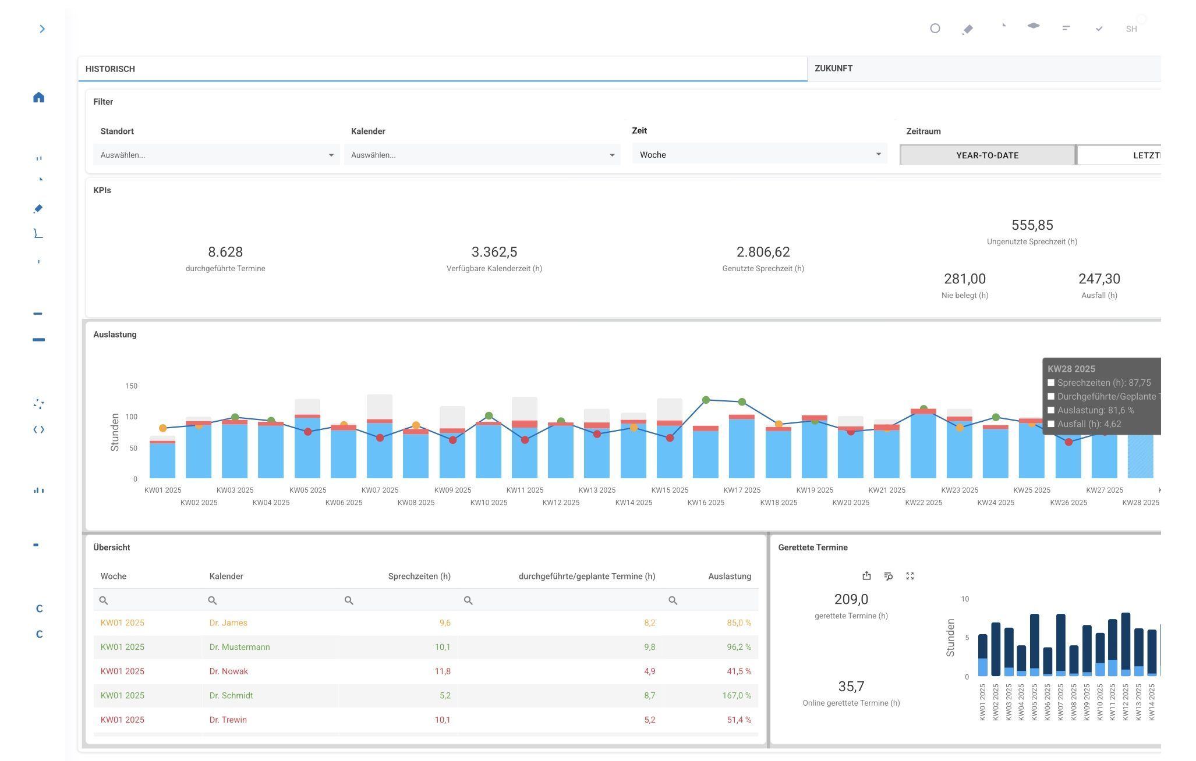The width and height of the screenshot is (1196, 761).
Task: Click the fullscreen icon in Gerettete Termine
Action: click(910, 575)
